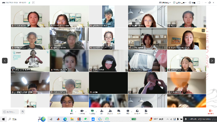Image resolution: width=217 pixels, height=122 pixels.
Task: Click the chat message input box
Action: click(x=11, y=112)
